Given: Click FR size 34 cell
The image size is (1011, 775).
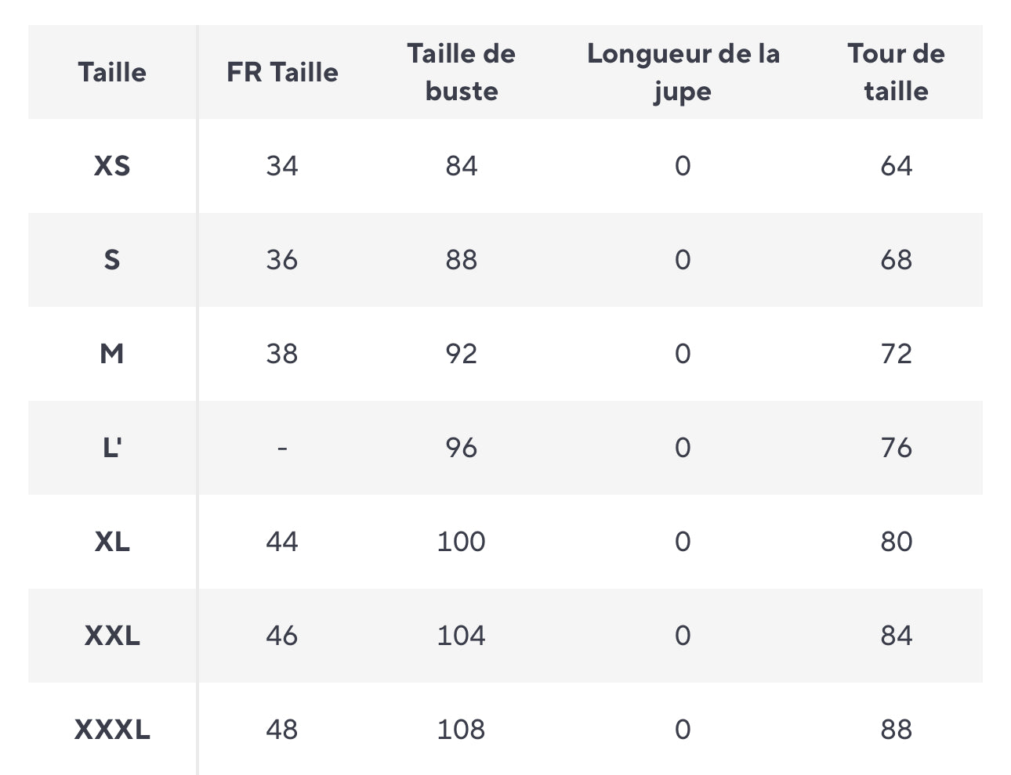Looking at the screenshot, I should [282, 166].
